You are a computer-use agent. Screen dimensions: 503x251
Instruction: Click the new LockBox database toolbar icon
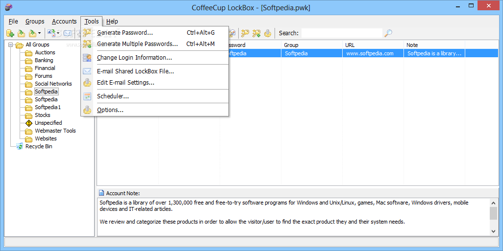(10, 33)
